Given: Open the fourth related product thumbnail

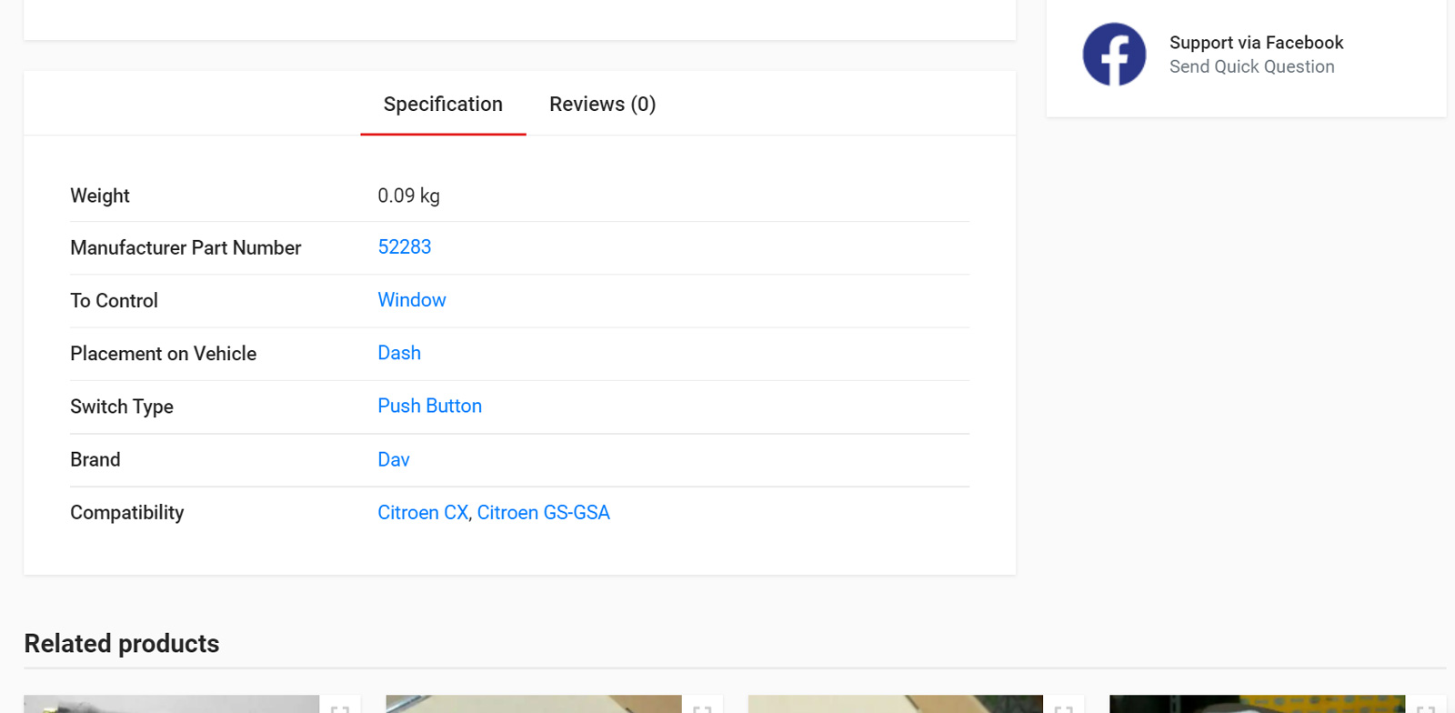Looking at the screenshot, I should coord(1258,704).
